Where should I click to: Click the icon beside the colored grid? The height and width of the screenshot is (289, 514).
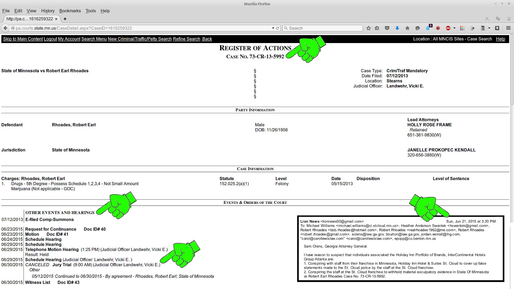point(473,28)
